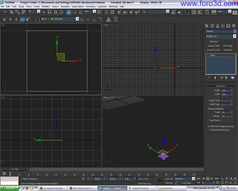Open the Modifiers menu

pos(46,6)
